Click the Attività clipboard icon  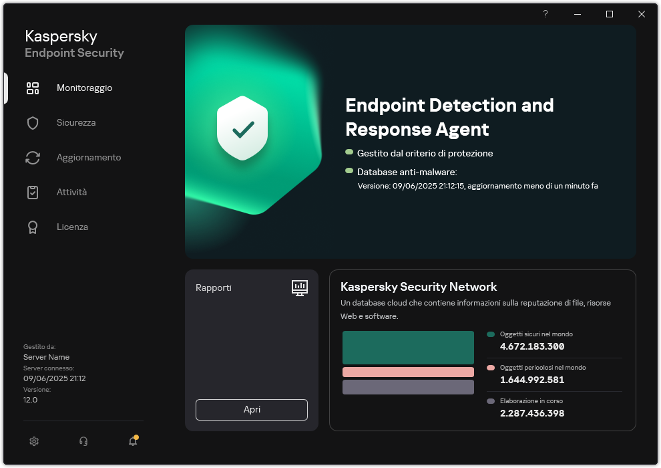[x=33, y=193]
